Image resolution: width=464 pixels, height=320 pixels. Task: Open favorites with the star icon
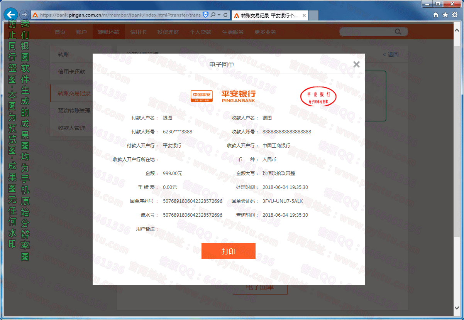click(x=445, y=15)
